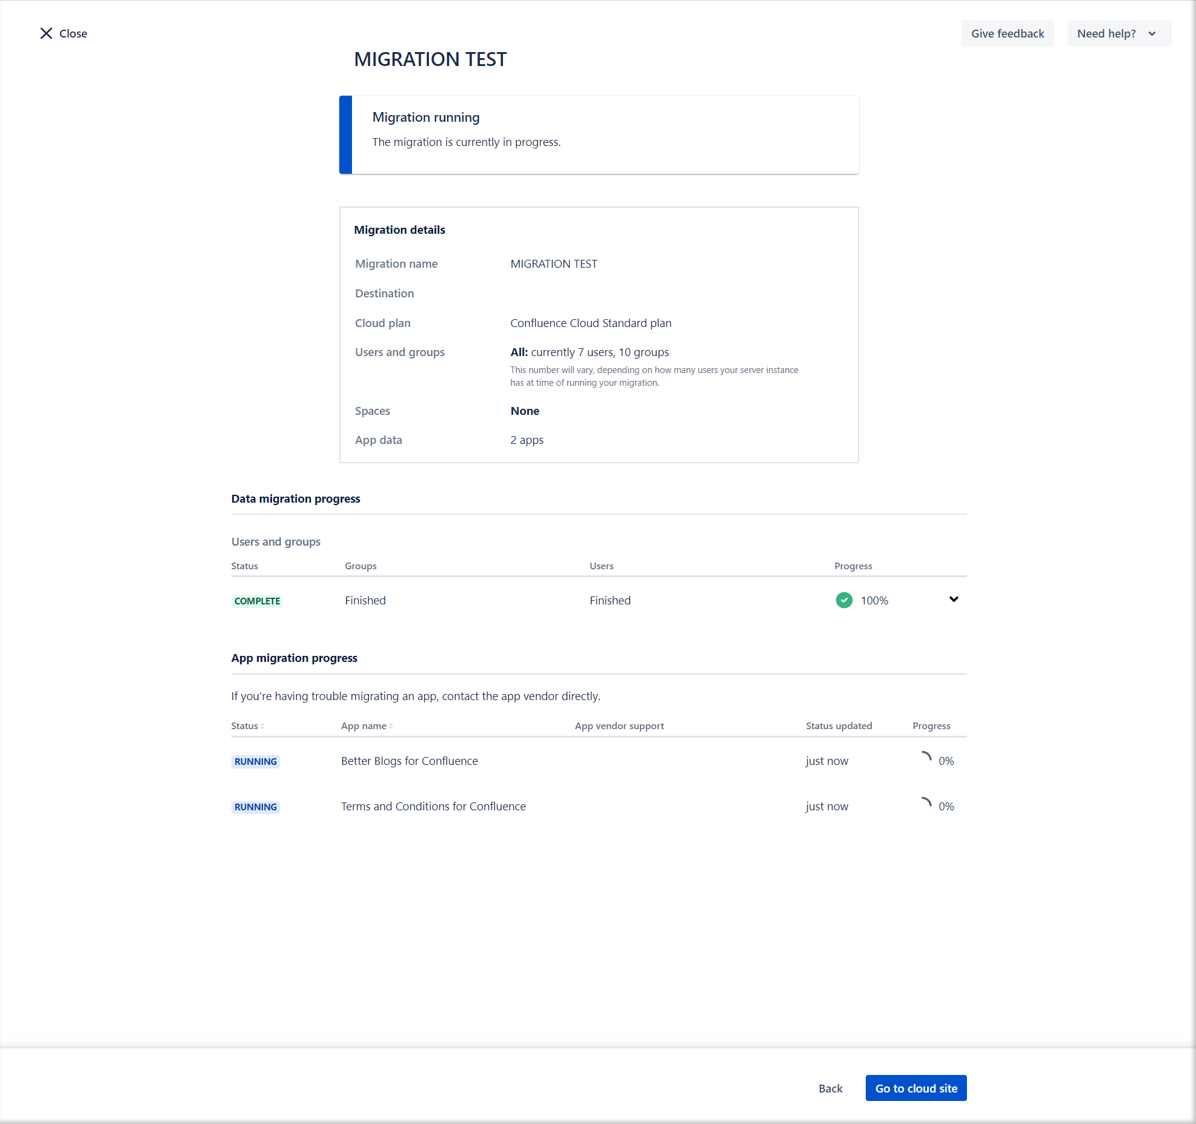Click the Migration running banner
The height and width of the screenshot is (1124, 1196).
(x=599, y=134)
